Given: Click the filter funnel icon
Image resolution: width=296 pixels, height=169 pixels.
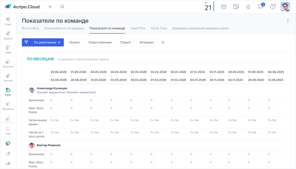Looking at the screenshot, I should click(26, 42).
